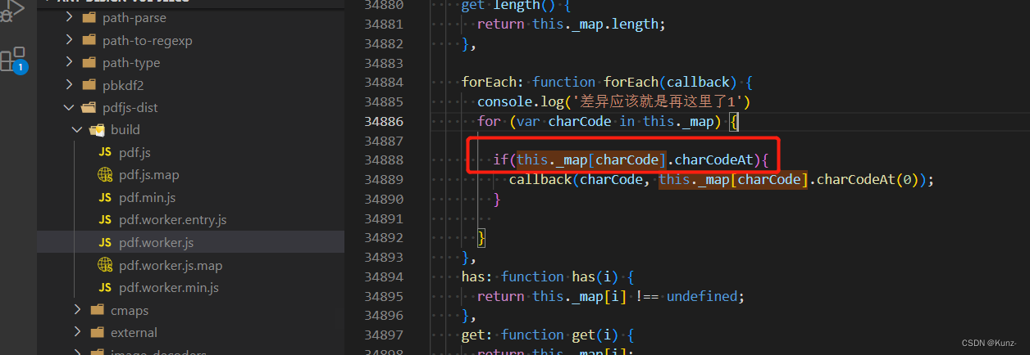Click the build folder icon
The width and height of the screenshot is (1030, 355).
98,129
